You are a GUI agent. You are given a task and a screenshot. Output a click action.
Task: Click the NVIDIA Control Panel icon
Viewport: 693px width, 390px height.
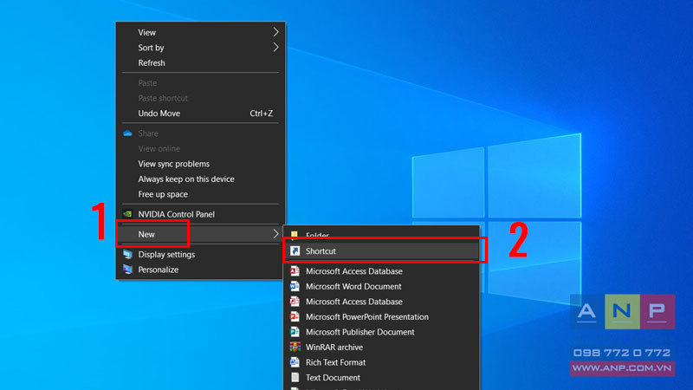coord(127,214)
